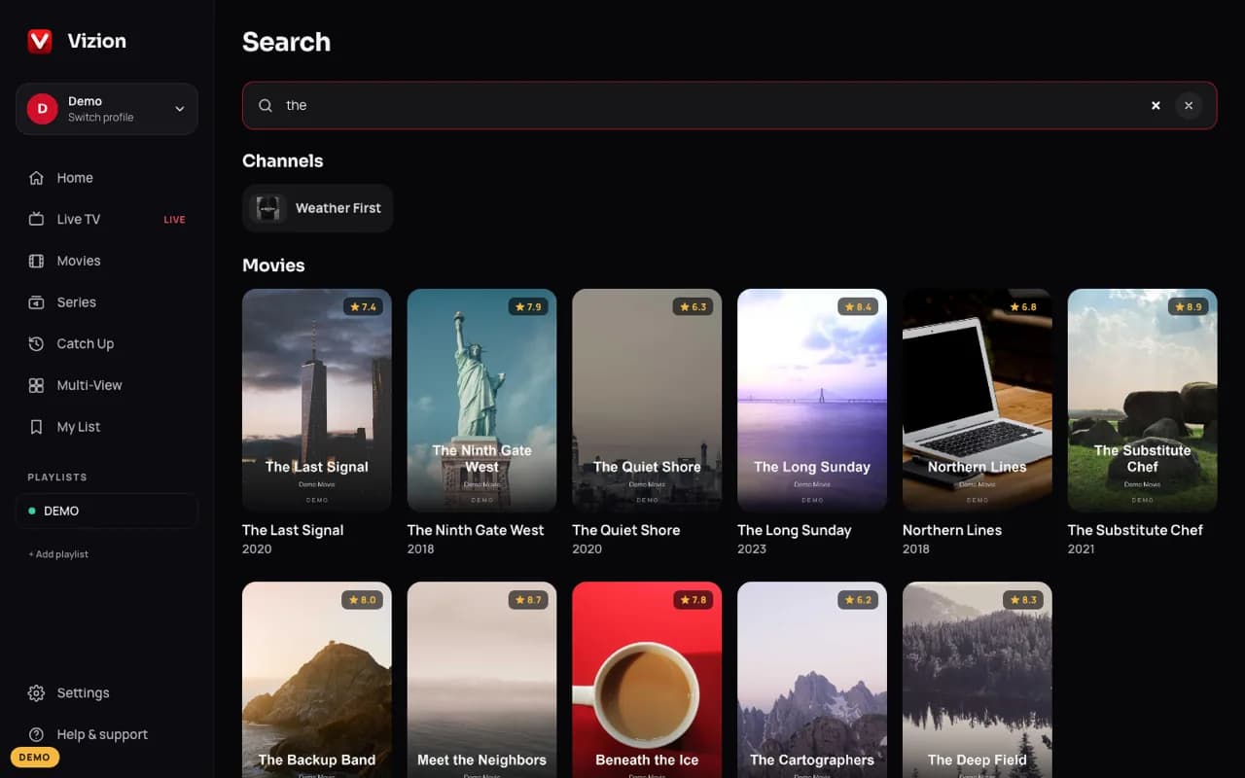The image size is (1245, 778).
Task: Close search using the round X button
Action: click(1189, 105)
